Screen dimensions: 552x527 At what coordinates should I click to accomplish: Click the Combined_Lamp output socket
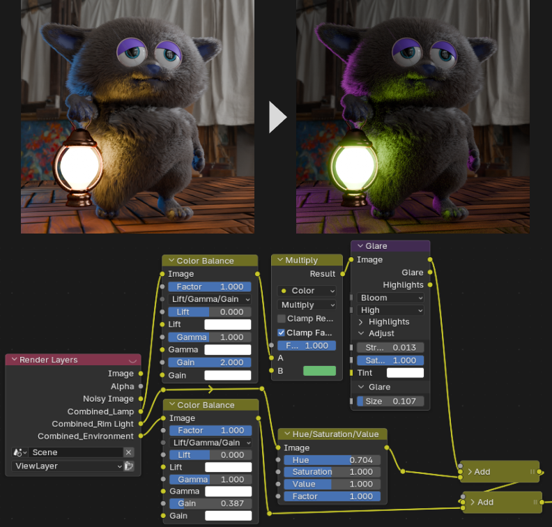tap(141, 411)
